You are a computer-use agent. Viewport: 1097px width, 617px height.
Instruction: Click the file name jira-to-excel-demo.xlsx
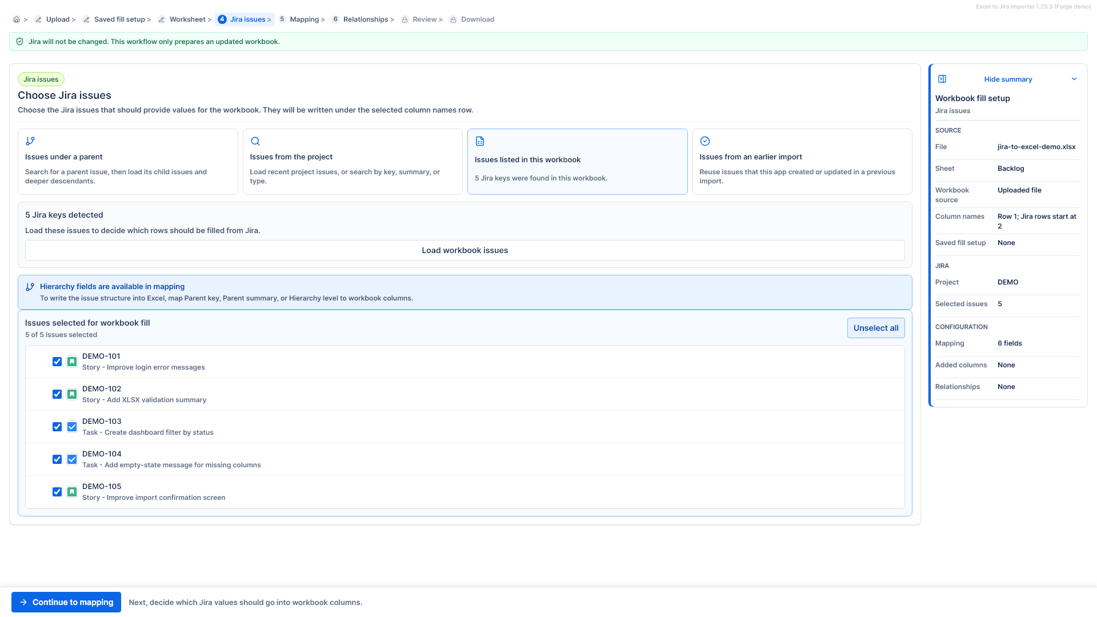click(1036, 147)
